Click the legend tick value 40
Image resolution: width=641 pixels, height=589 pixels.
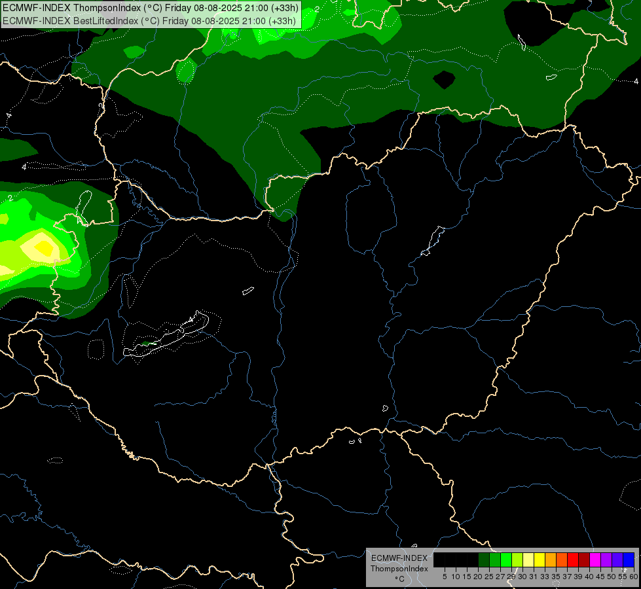589,577
